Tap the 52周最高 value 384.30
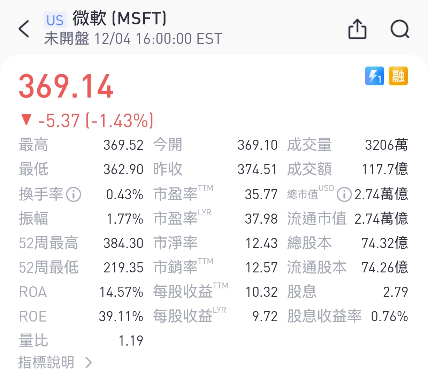The image size is (428, 379). tap(123, 243)
